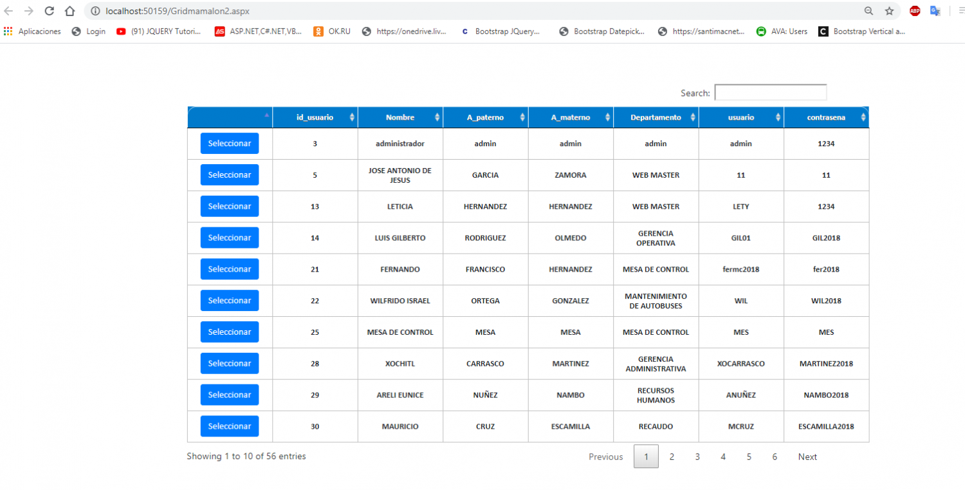Open the ASP.NET,C#.NET,VB bookmark
The height and width of the screenshot is (490, 965).
259,31
